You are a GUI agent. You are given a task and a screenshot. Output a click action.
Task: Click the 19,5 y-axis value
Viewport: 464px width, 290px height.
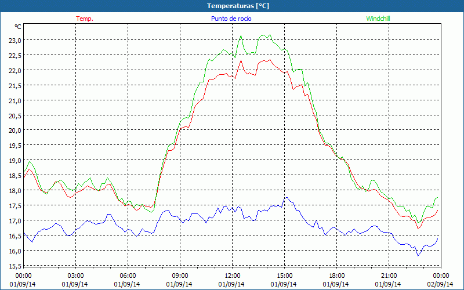coord(15,146)
